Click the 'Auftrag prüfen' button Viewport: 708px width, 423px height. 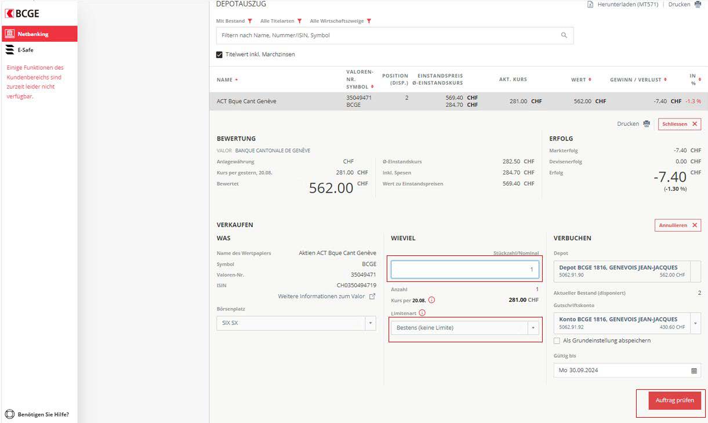click(x=675, y=400)
